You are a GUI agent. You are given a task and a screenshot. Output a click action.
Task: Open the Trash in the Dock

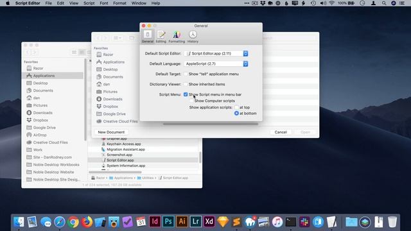pos(392,222)
